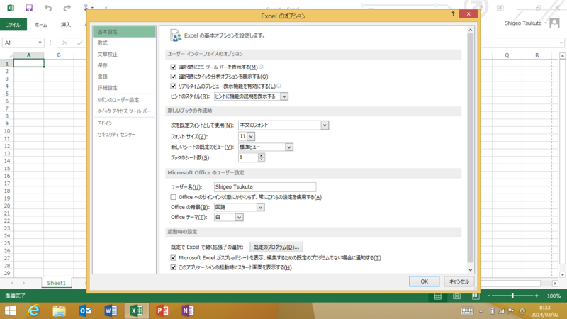567x319 pixels.
Task: Open the Shigeo Tsukuta account menu
Action: point(525,23)
